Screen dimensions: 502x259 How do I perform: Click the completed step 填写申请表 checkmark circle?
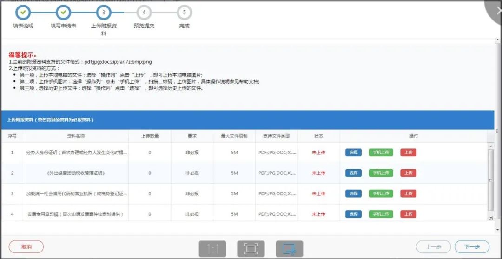click(x=63, y=12)
